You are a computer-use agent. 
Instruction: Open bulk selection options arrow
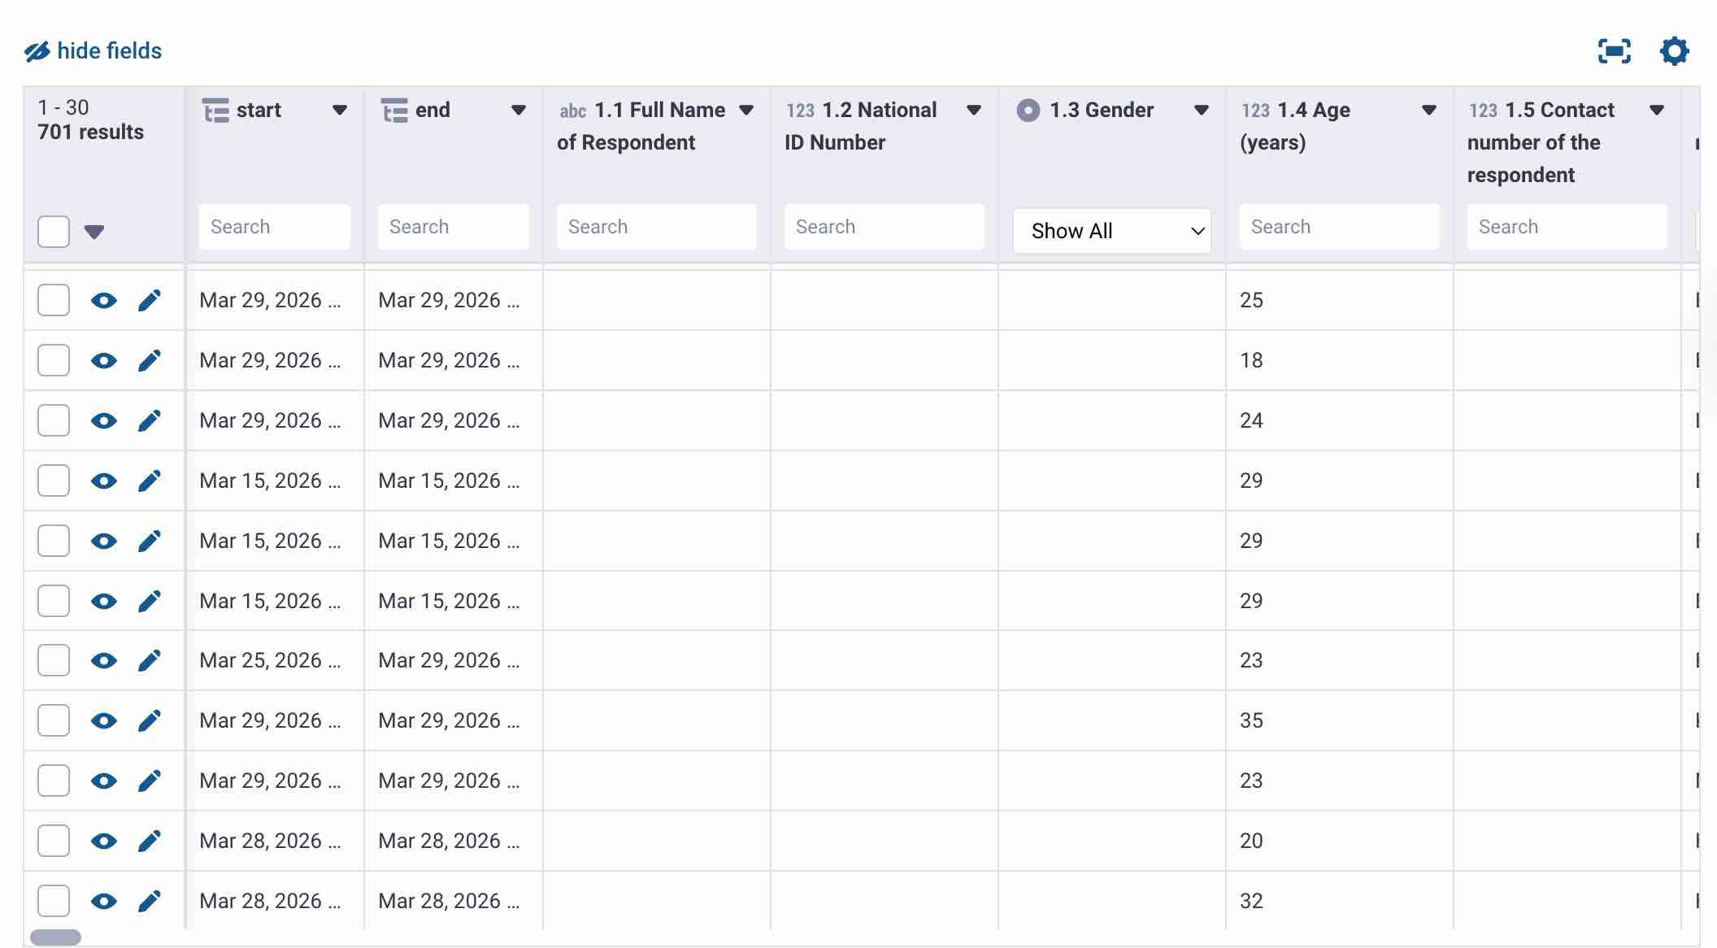coord(94,233)
